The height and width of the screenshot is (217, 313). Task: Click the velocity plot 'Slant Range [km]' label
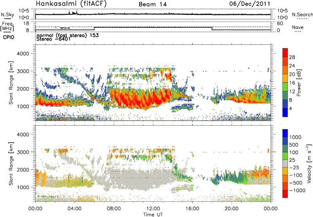(11, 163)
